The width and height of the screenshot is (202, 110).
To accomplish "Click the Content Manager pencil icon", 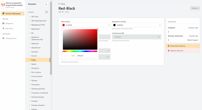I will [4, 14].
